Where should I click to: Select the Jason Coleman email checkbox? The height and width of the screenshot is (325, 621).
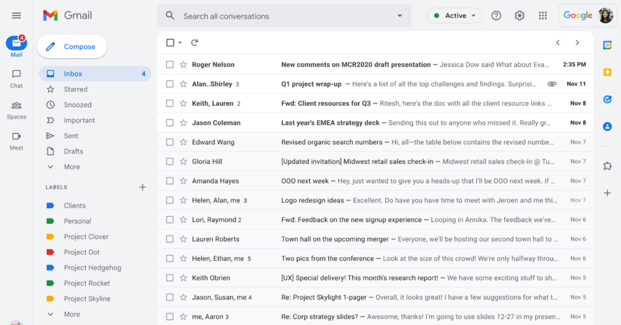pyautogui.click(x=170, y=123)
